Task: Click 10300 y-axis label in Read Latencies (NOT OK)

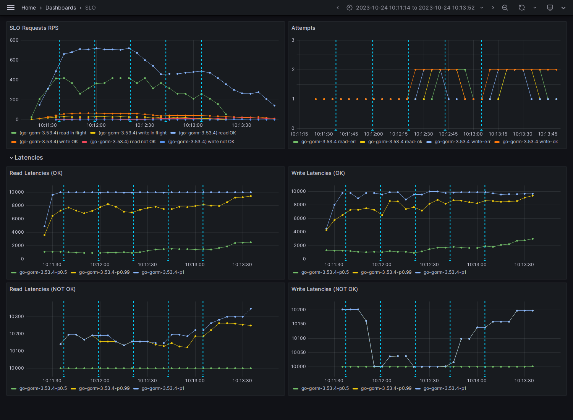Action: (17, 317)
